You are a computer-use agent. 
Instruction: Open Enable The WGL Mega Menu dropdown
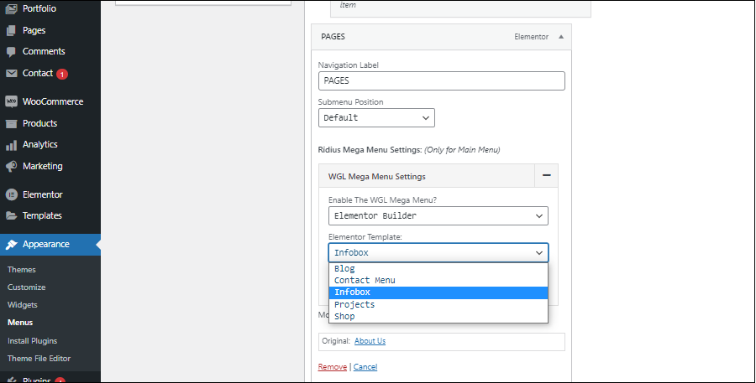(438, 215)
